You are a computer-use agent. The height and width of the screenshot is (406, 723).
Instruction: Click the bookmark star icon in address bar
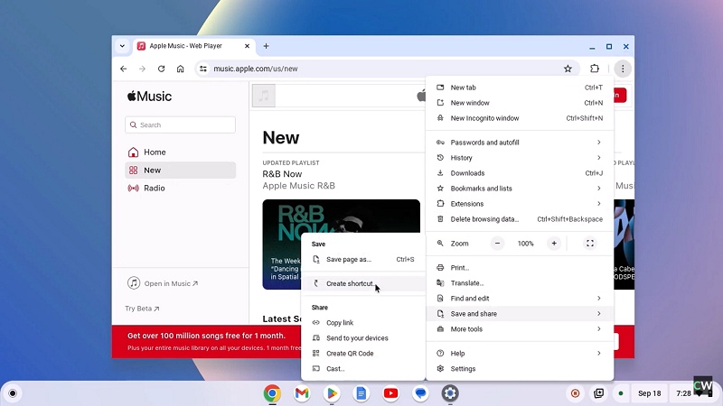point(568,69)
